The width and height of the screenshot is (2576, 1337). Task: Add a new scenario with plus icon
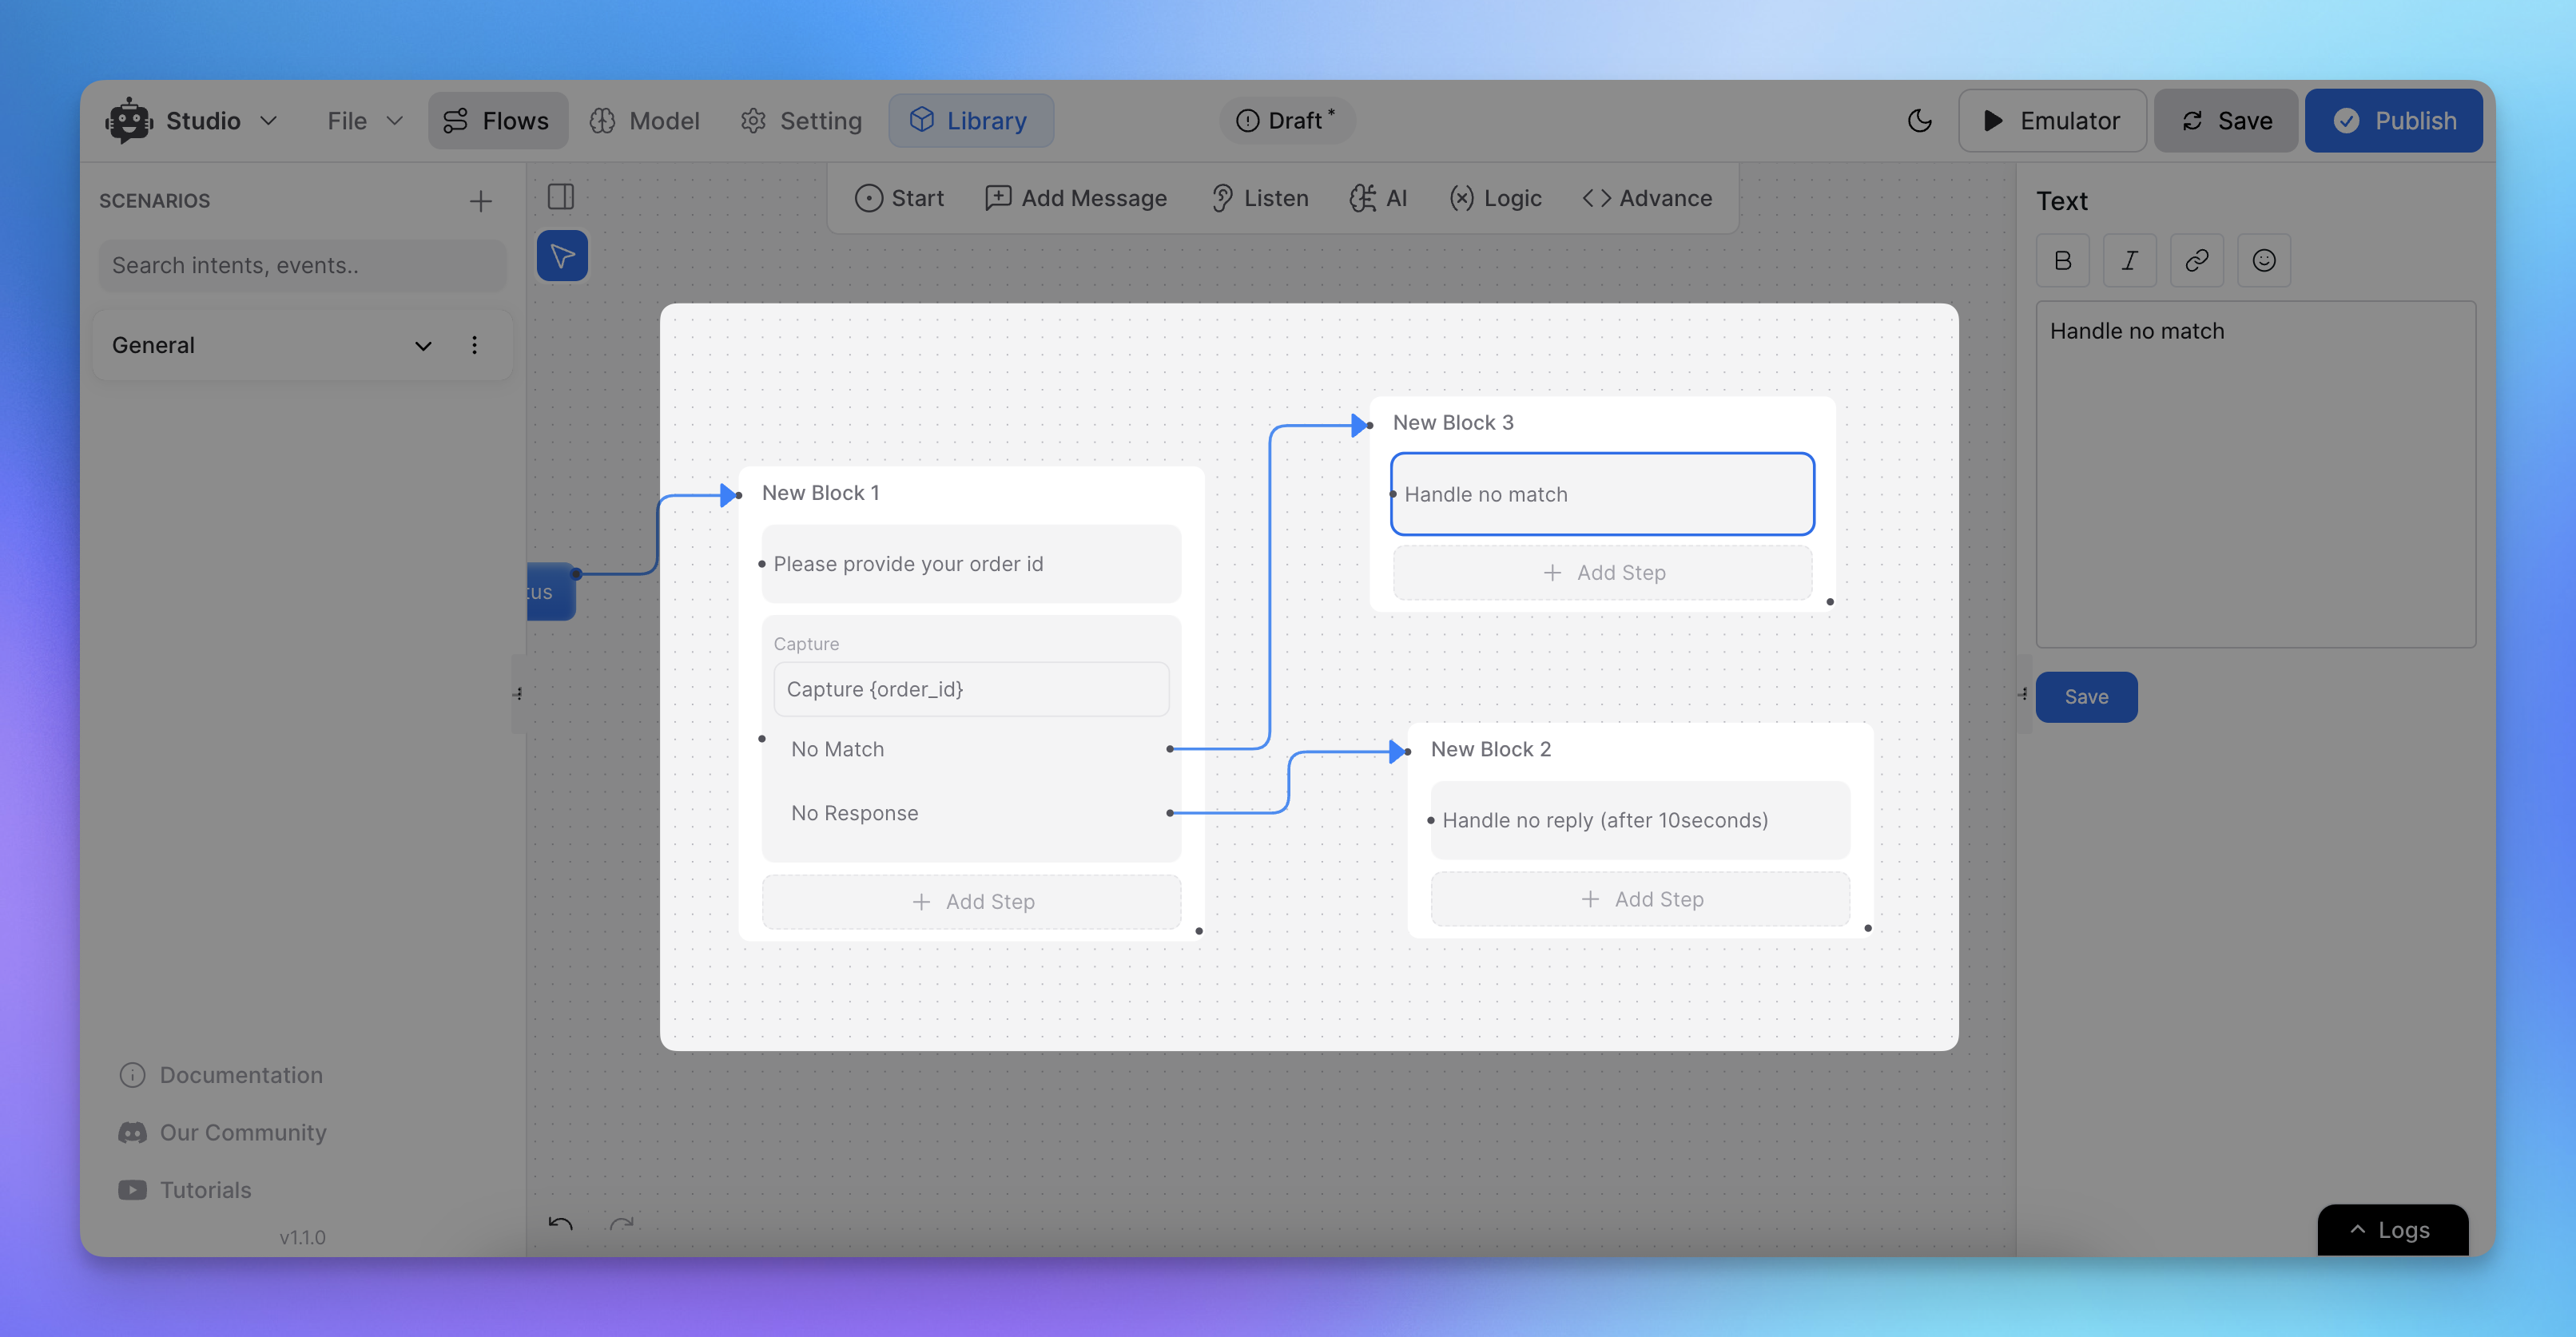pyautogui.click(x=481, y=200)
